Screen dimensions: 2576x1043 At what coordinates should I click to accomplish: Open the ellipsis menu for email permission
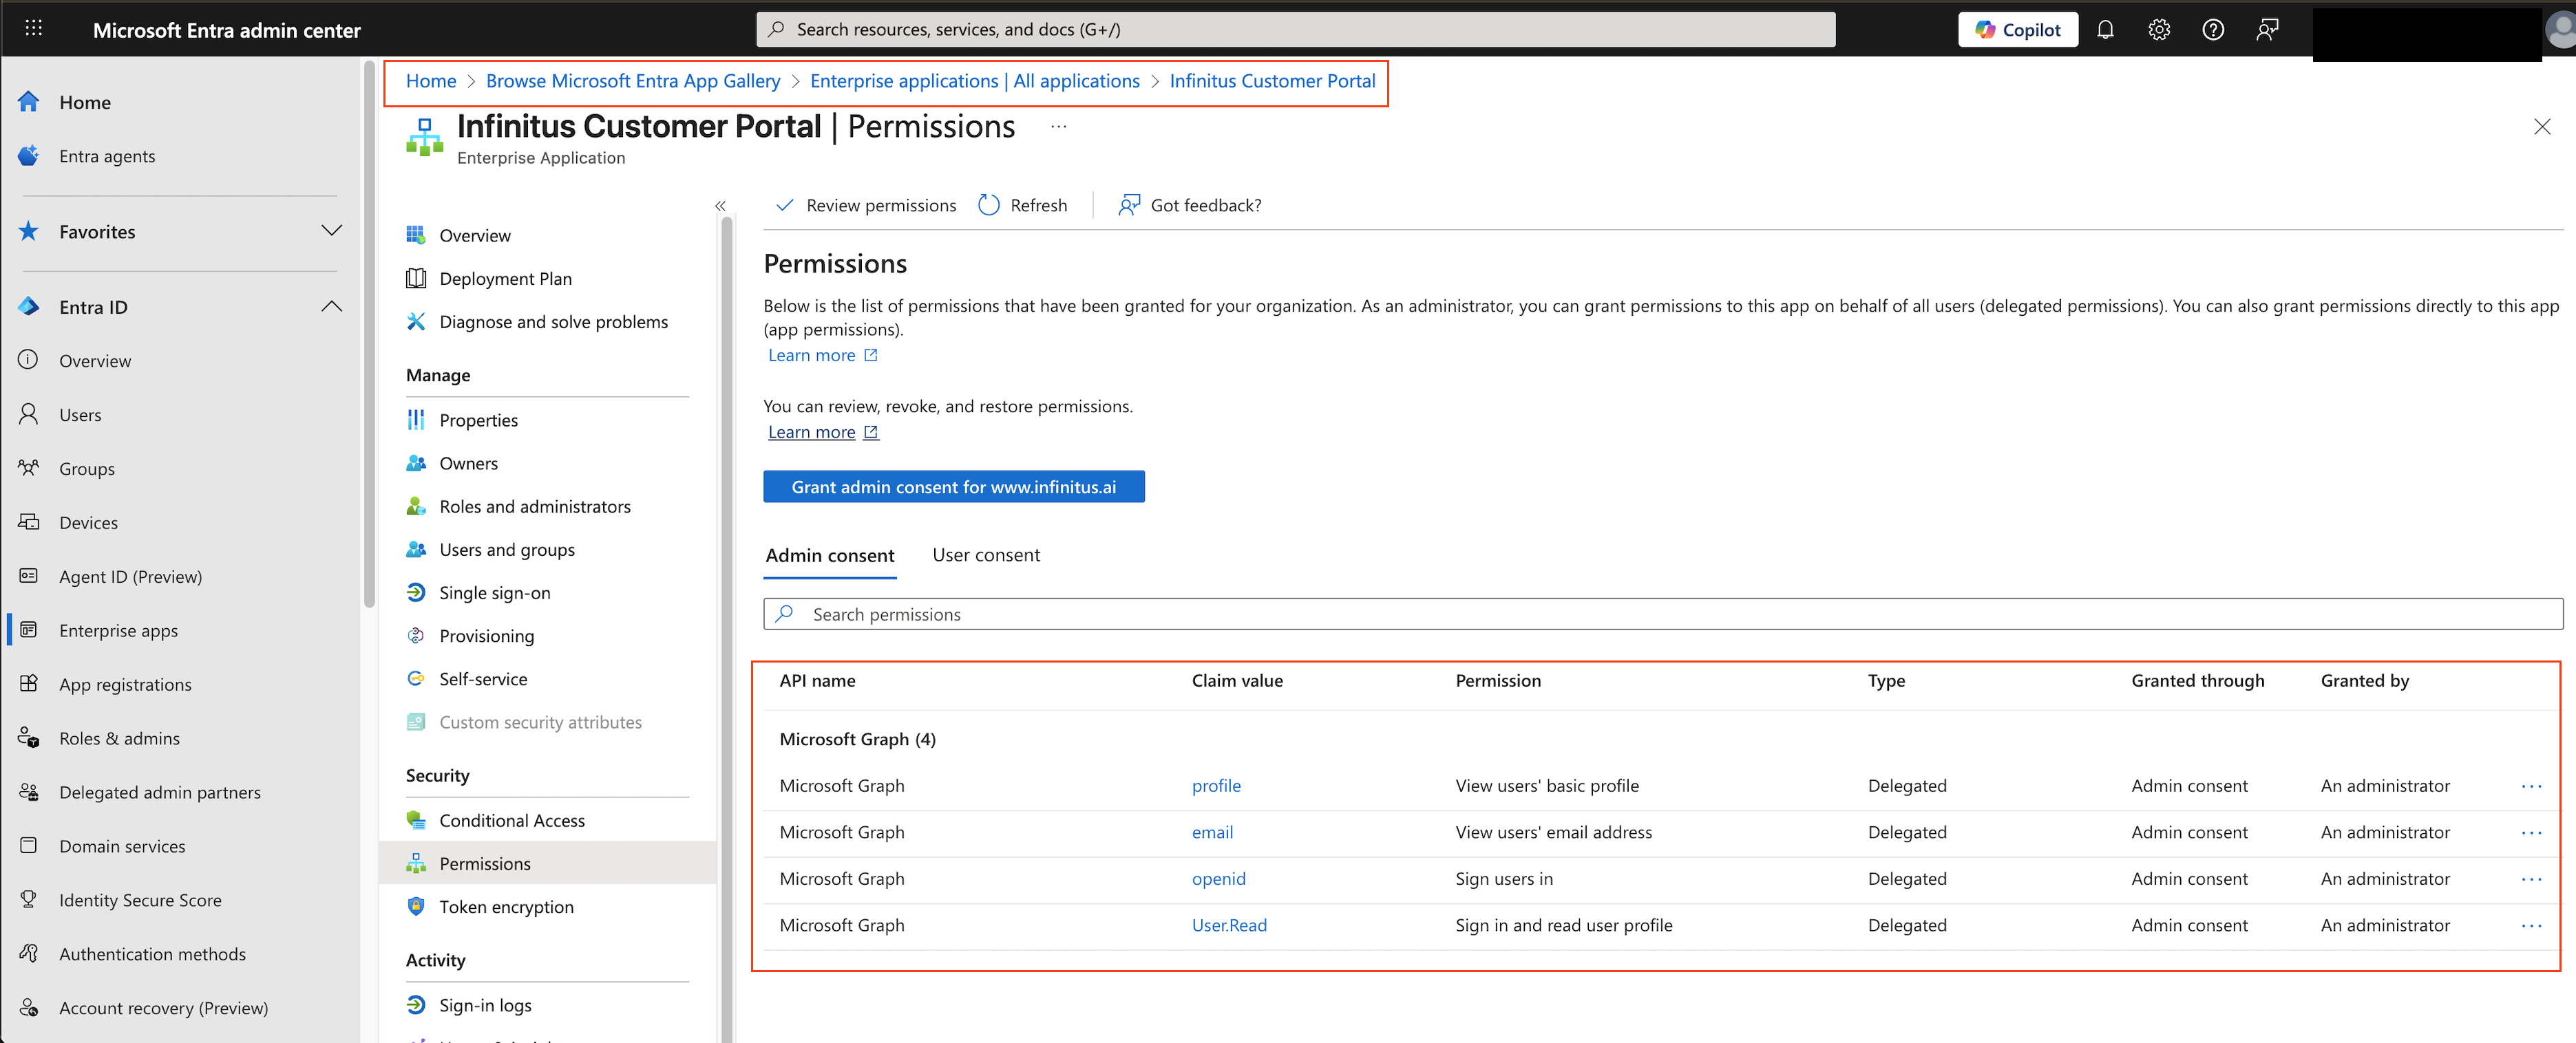pos(2531,832)
